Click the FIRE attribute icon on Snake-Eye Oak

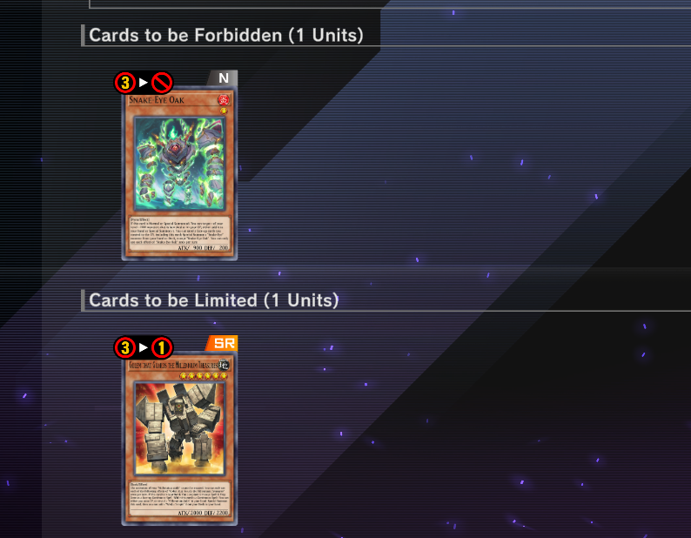pos(224,99)
